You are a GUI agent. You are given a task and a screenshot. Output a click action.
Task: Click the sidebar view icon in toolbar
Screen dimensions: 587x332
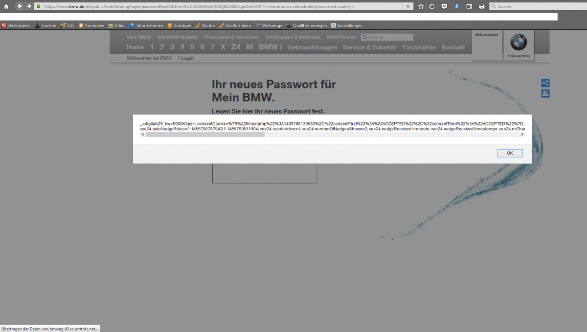click(x=469, y=6)
